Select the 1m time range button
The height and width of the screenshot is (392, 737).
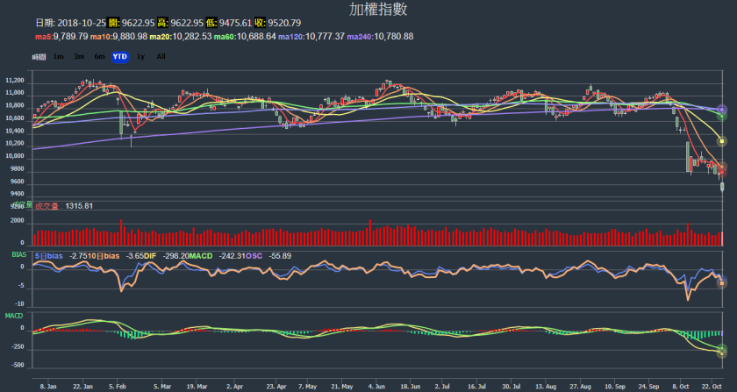[x=59, y=56]
